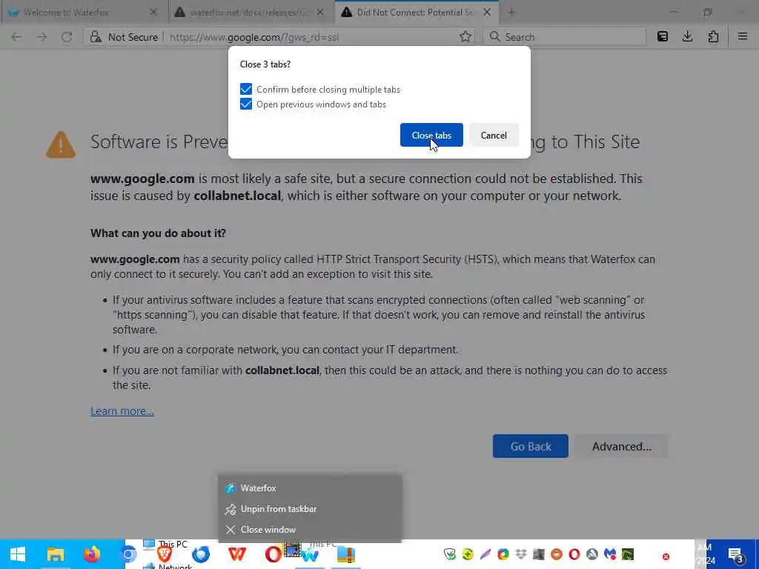Uncheck Confirm before closing multiple tabs
Image resolution: width=759 pixels, height=569 pixels.
tap(246, 89)
